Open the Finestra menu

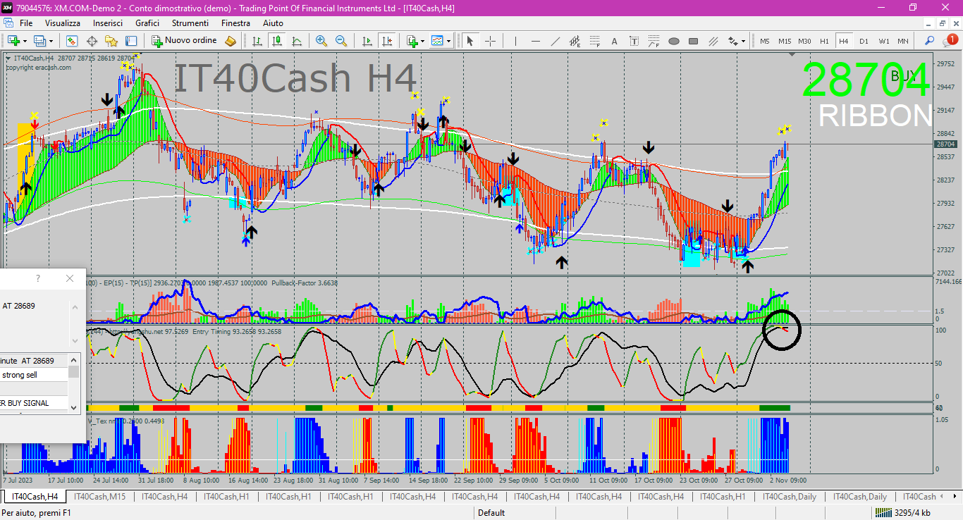235,23
